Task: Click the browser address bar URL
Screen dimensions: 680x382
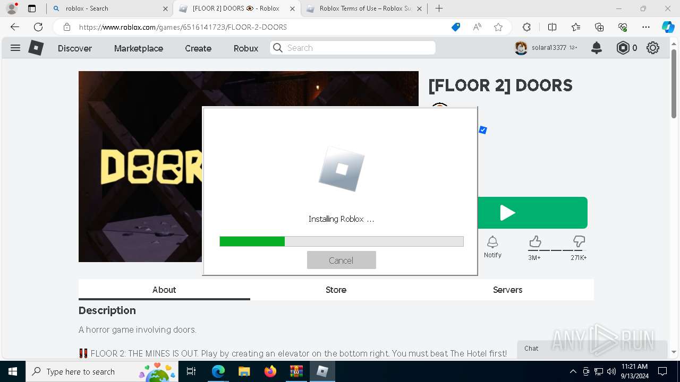Action: pos(183,27)
